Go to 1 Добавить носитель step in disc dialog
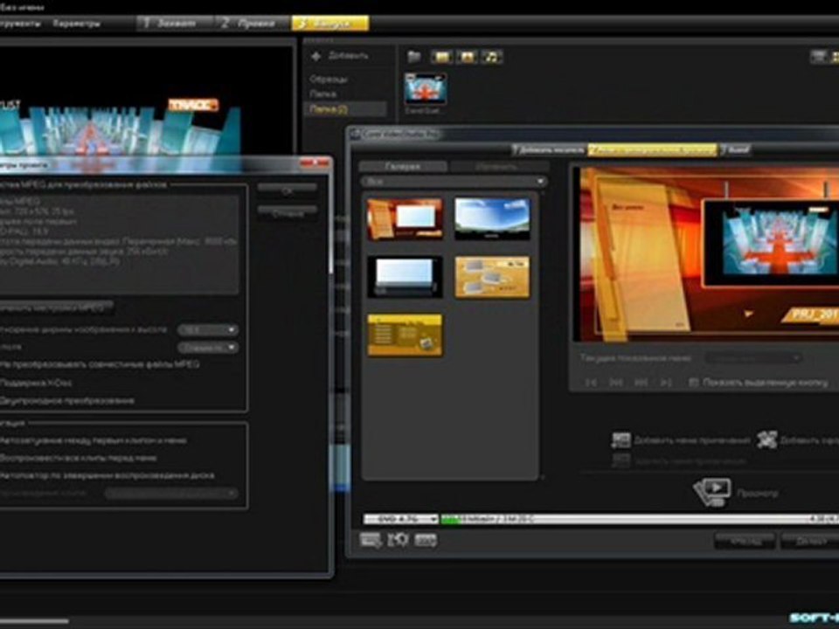 tap(549, 150)
